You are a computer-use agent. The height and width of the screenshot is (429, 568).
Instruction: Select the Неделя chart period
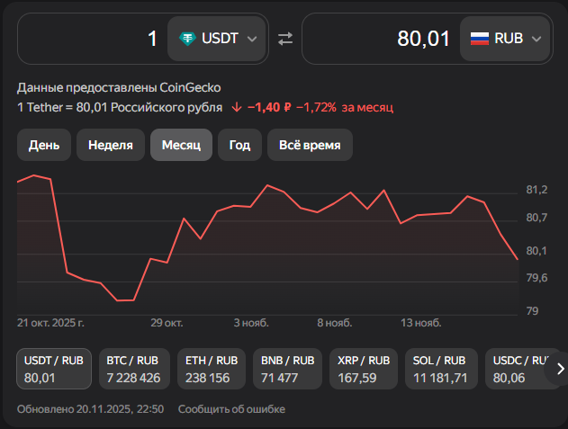[111, 145]
